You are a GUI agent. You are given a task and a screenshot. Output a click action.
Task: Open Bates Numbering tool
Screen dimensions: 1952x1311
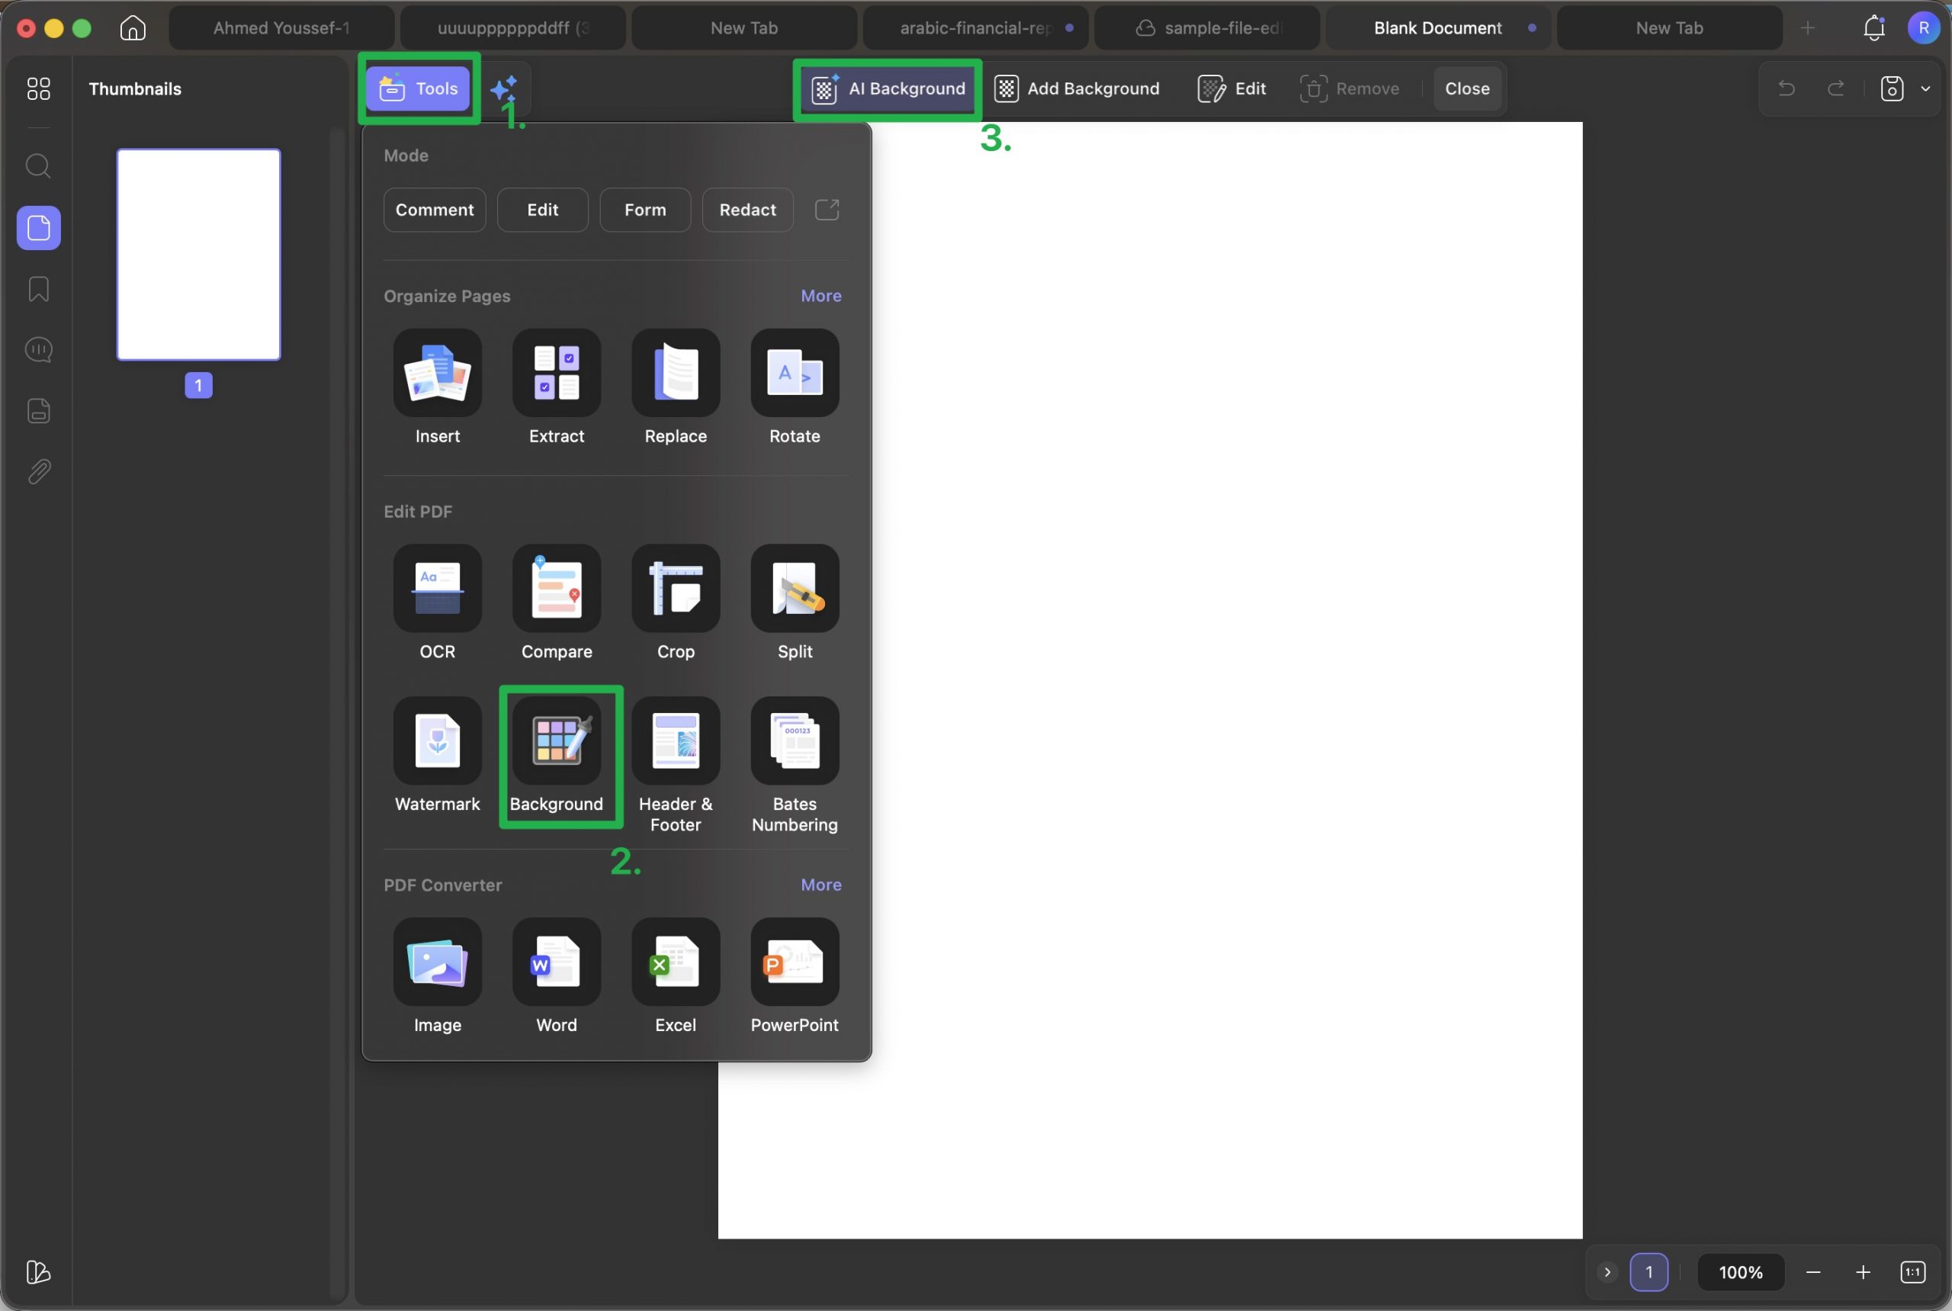[795, 765]
